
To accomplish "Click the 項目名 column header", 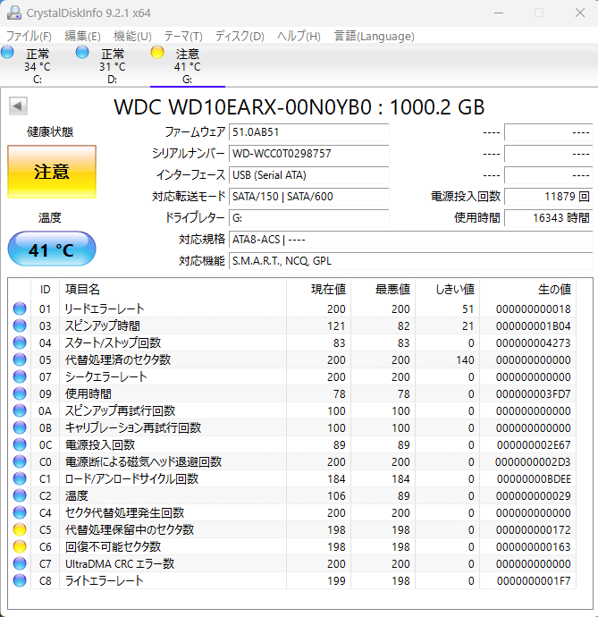I will click(x=173, y=290).
